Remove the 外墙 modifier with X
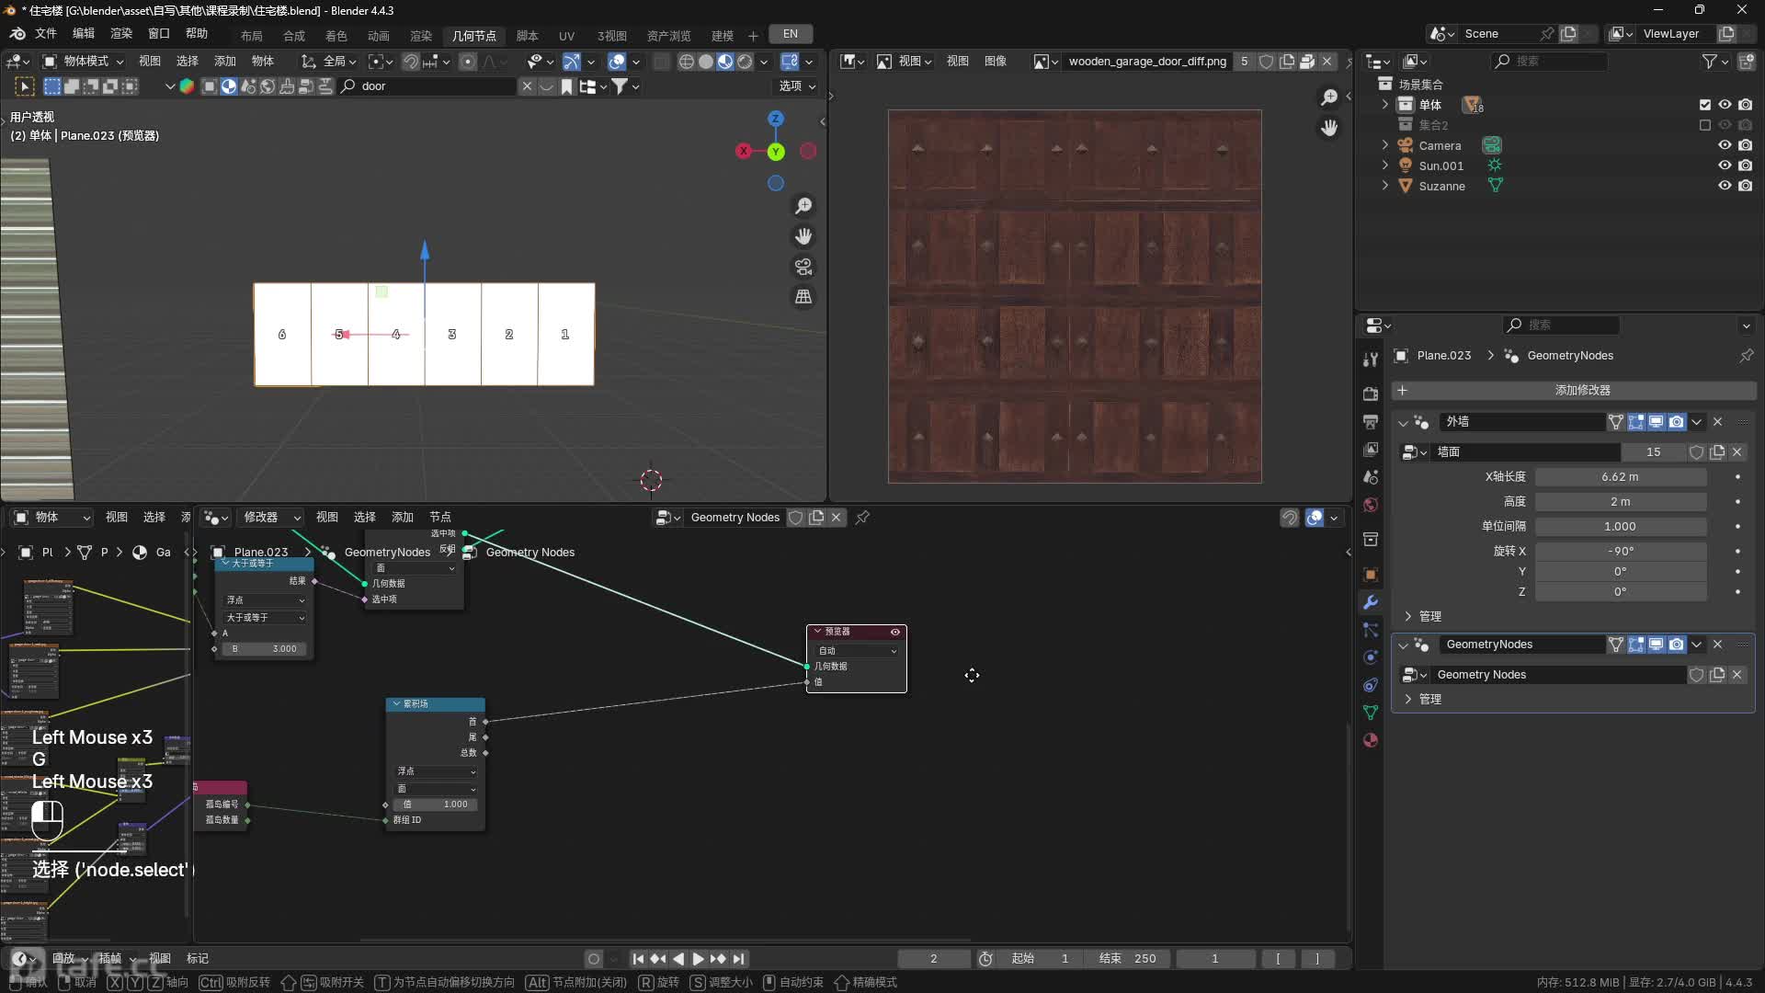 point(1717,422)
